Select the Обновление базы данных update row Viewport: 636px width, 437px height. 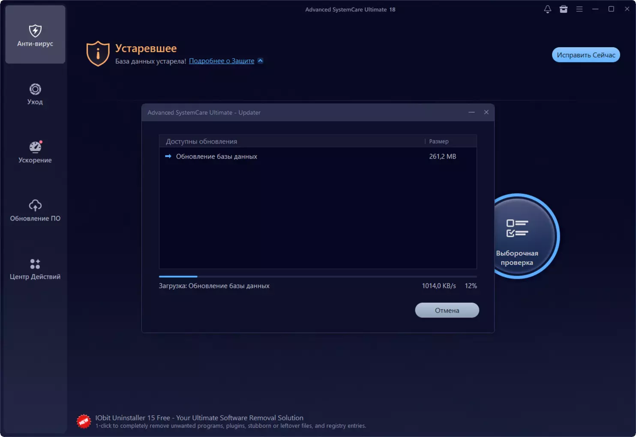318,156
